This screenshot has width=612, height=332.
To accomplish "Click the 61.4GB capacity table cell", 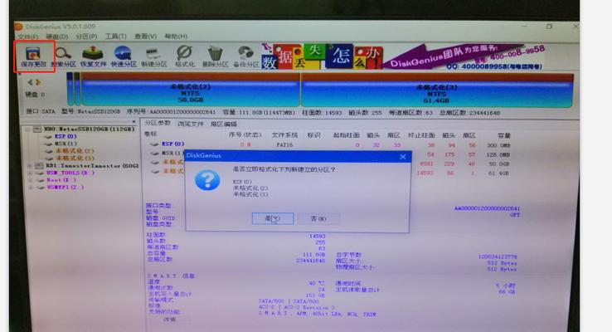I will (498, 173).
